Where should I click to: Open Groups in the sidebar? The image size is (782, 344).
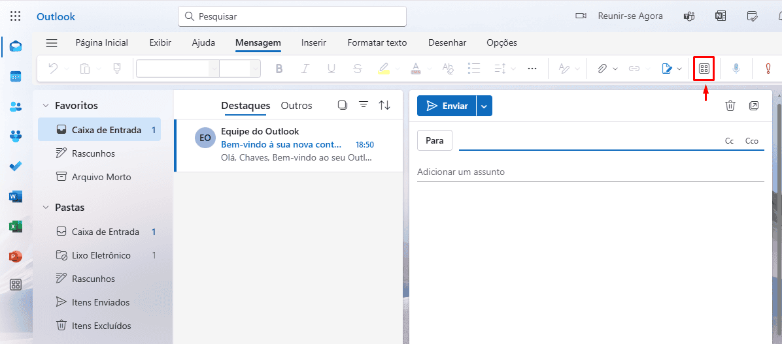point(16,136)
